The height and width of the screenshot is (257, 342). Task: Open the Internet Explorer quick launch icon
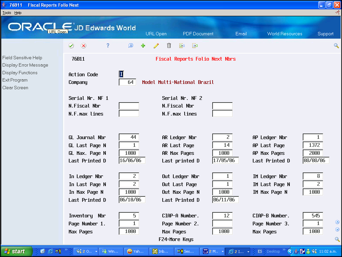(50, 251)
